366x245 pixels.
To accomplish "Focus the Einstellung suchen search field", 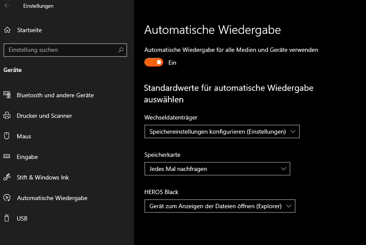I will [x=60, y=50].
